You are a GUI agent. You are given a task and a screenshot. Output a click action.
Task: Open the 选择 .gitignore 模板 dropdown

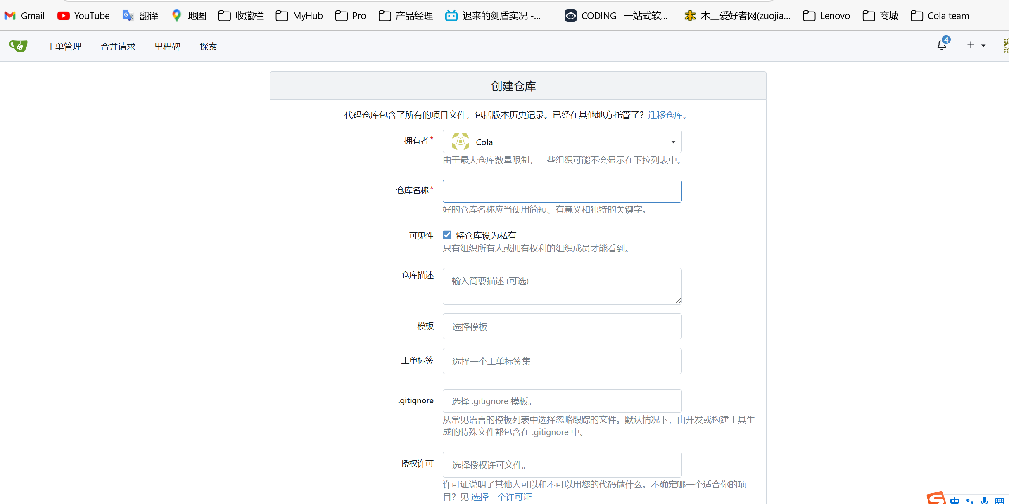(562, 401)
